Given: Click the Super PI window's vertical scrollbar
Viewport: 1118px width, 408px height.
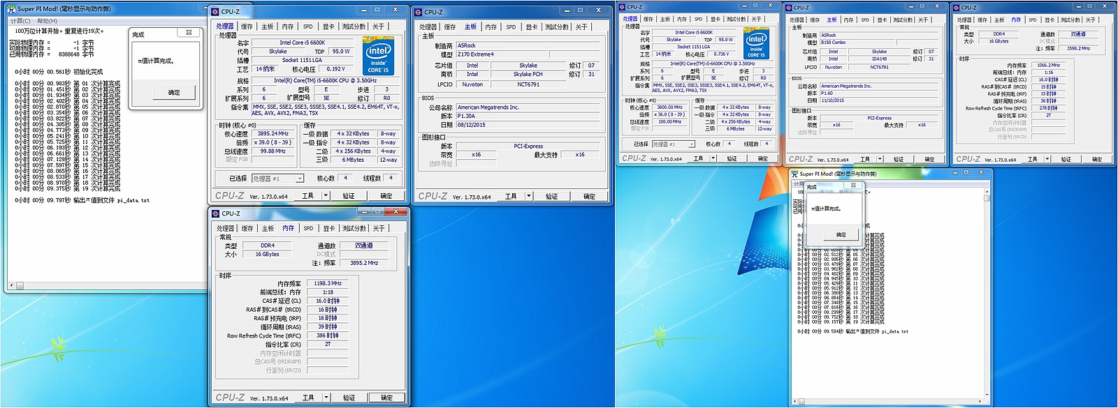Looking at the screenshot, I should [x=987, y=293].
